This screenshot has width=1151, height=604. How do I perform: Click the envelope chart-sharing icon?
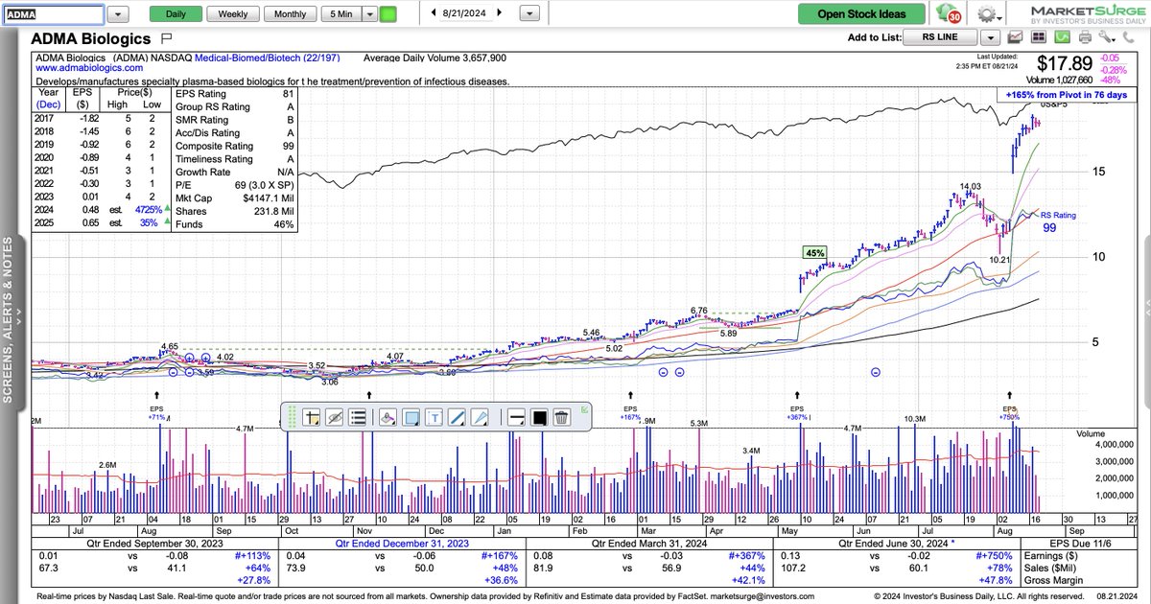point(1015,38)
